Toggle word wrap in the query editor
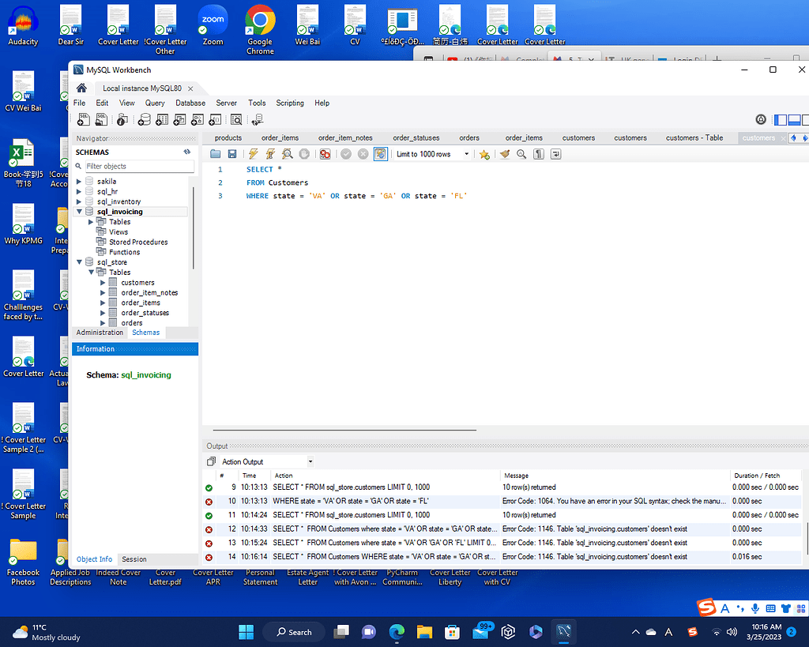The height and width of the screenshot is (647, 809). 557,153
